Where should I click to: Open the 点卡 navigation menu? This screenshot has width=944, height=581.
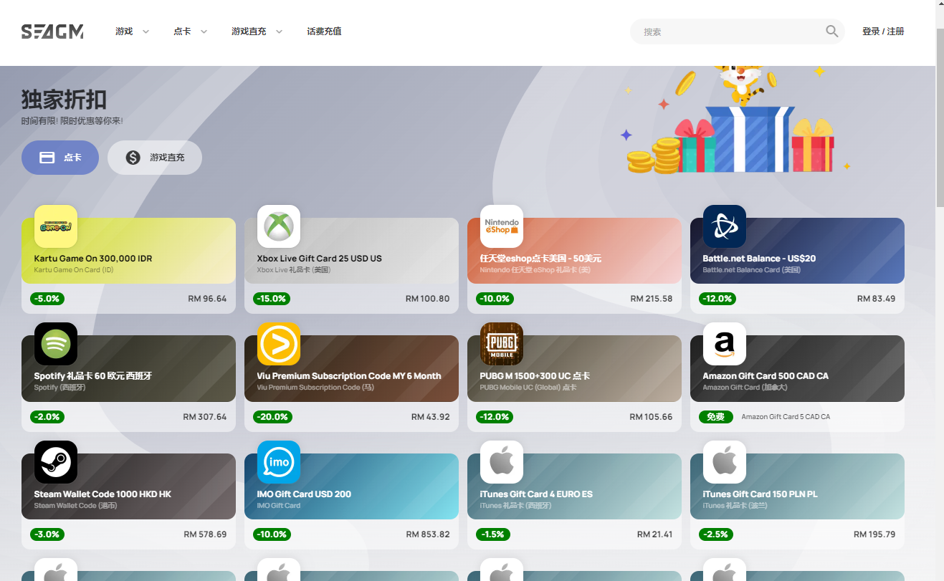point(182,32)
